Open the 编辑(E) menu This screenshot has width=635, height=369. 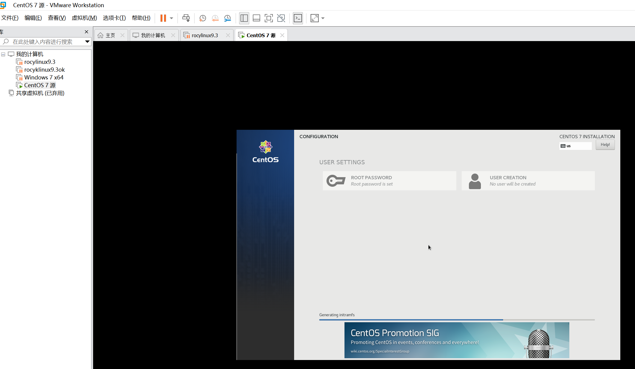[x=33, y=18]
